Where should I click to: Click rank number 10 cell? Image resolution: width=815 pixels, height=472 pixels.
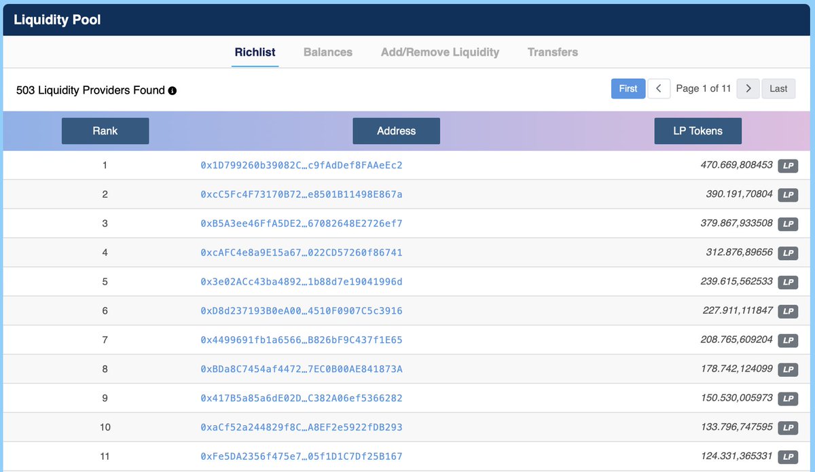point(105,428)
